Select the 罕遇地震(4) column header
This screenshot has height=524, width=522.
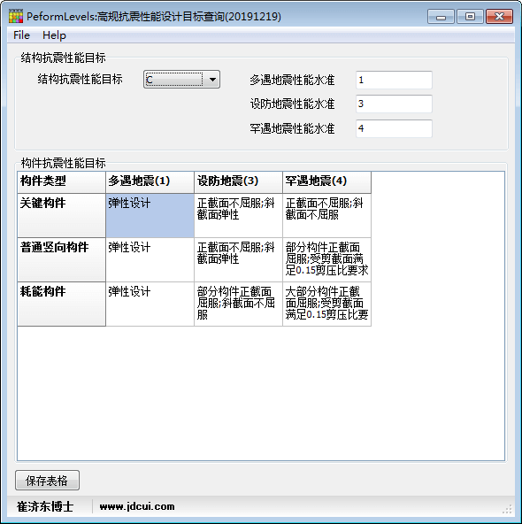(x=327, y=182)
